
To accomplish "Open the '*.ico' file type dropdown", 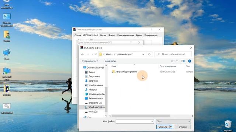I will point(173,121).
